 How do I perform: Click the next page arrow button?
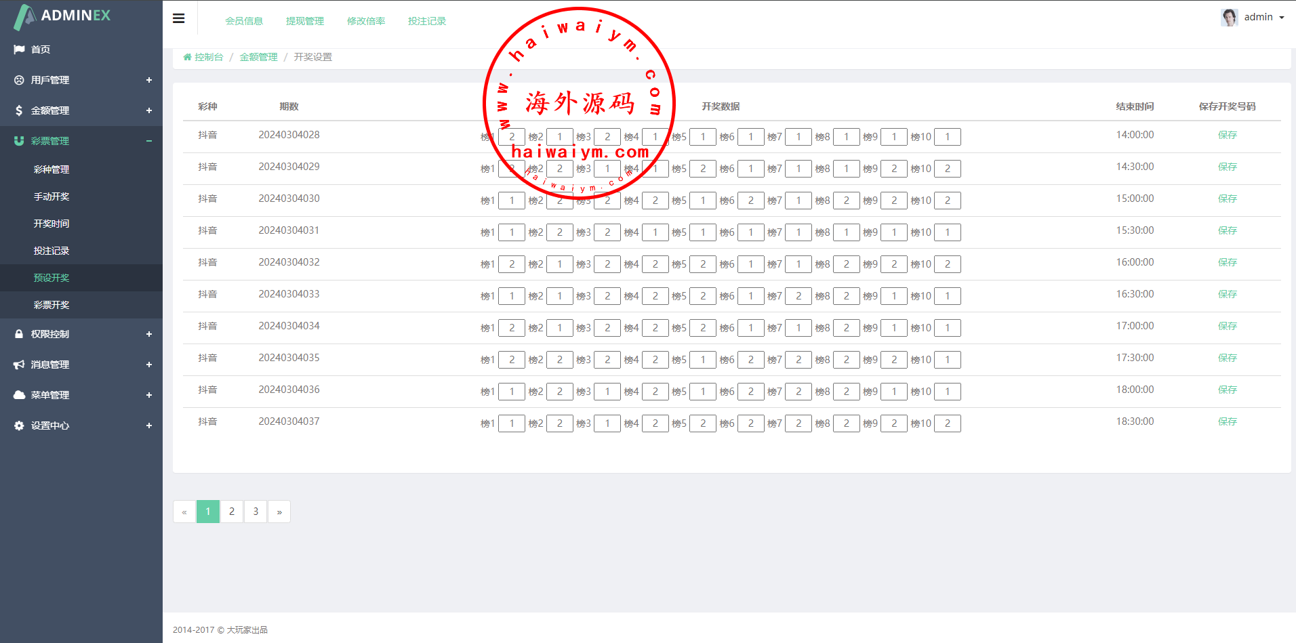[279, 512]
